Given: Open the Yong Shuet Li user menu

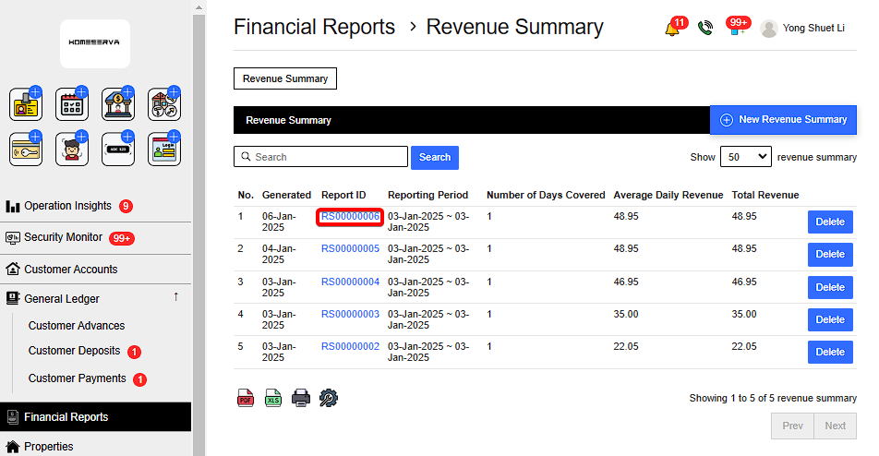Looking at the screenshot, I should pos(802,29).
